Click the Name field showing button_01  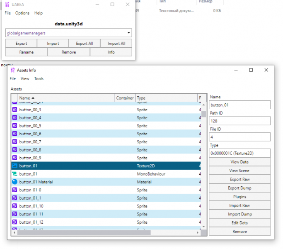(239, 105)
